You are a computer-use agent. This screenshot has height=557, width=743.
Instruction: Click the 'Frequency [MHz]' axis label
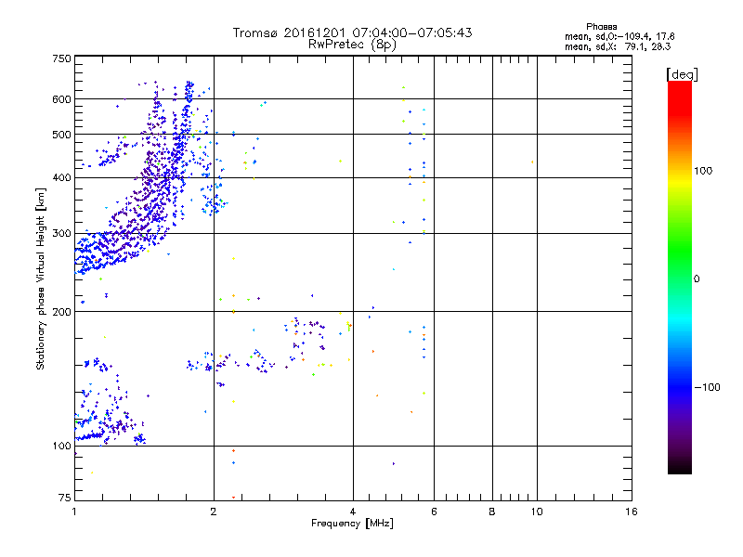click(x=352, y=524)
